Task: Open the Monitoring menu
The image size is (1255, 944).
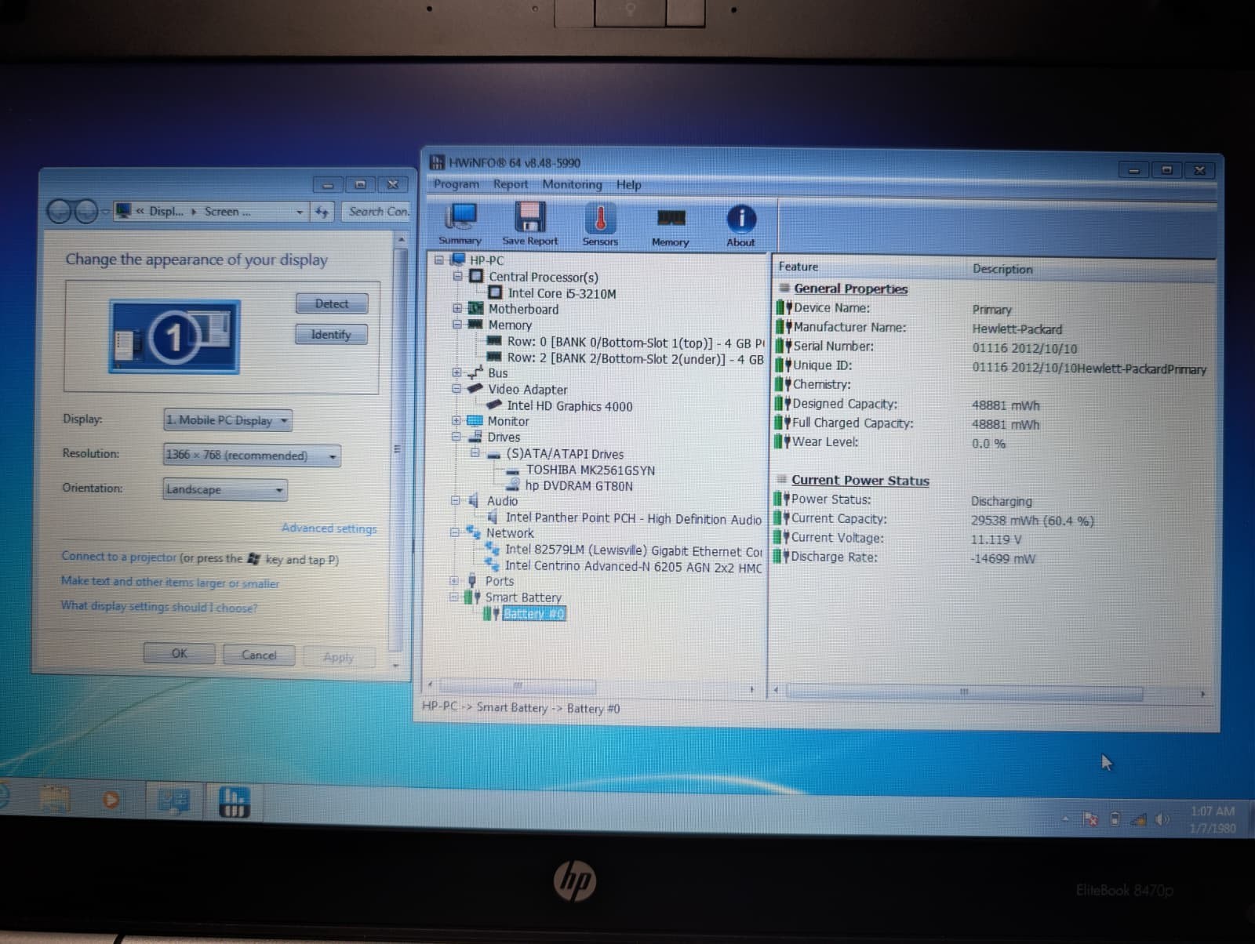Action: coord(572,184)
